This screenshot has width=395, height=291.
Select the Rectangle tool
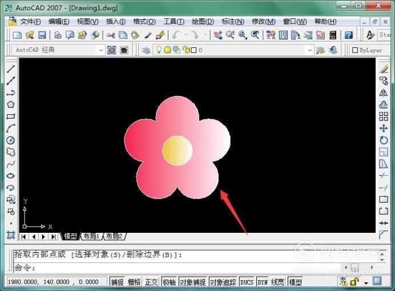[11, 116]
